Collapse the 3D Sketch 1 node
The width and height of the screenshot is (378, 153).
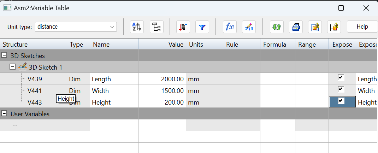13,67
